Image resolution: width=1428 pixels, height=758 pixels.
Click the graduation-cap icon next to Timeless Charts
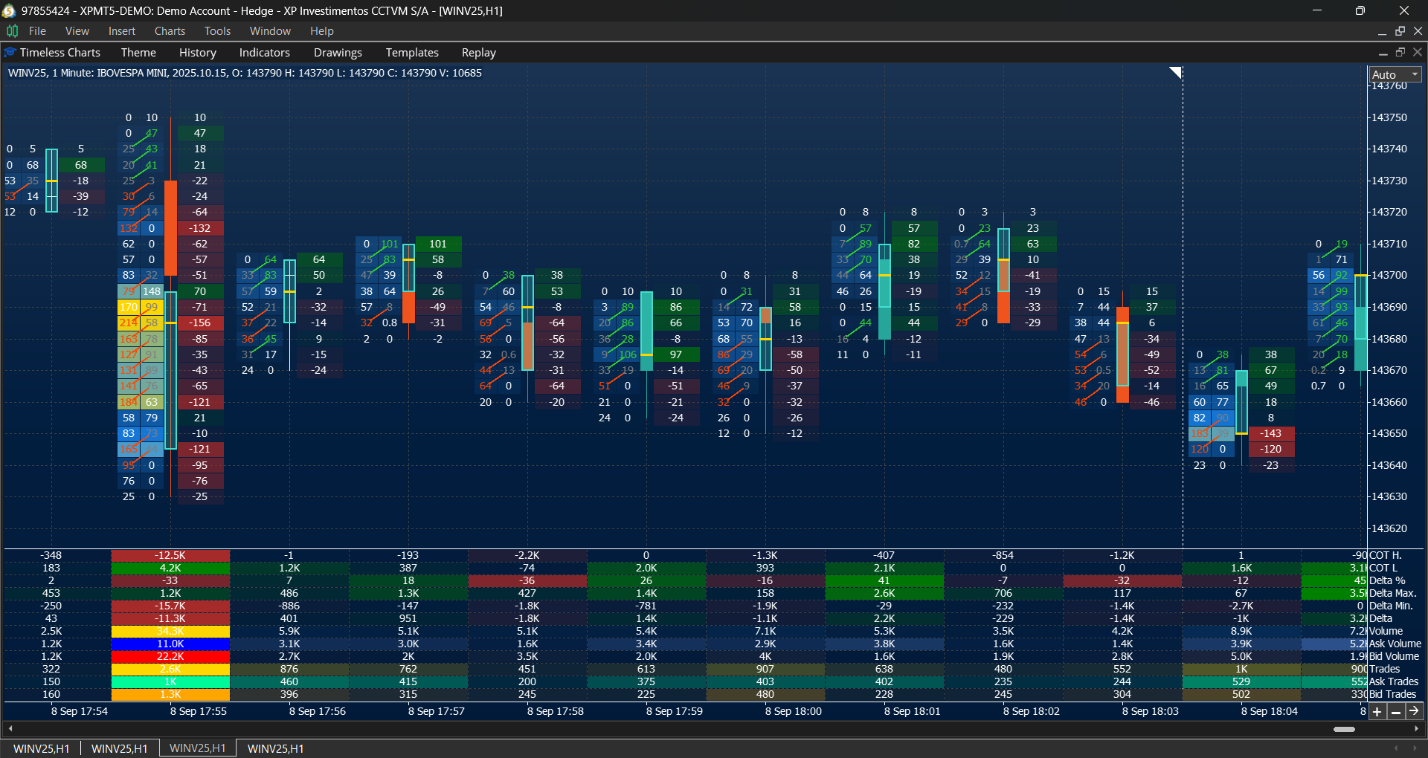[x=10, y=52]
